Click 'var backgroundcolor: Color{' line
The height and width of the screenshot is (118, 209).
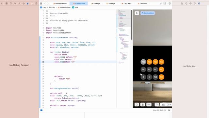pos(65,88)
